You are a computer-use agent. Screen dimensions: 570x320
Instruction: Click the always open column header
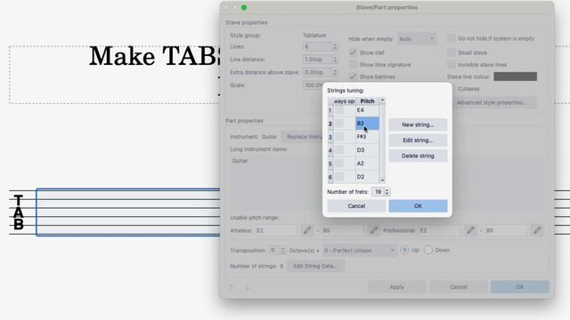[x=344, y=101]
